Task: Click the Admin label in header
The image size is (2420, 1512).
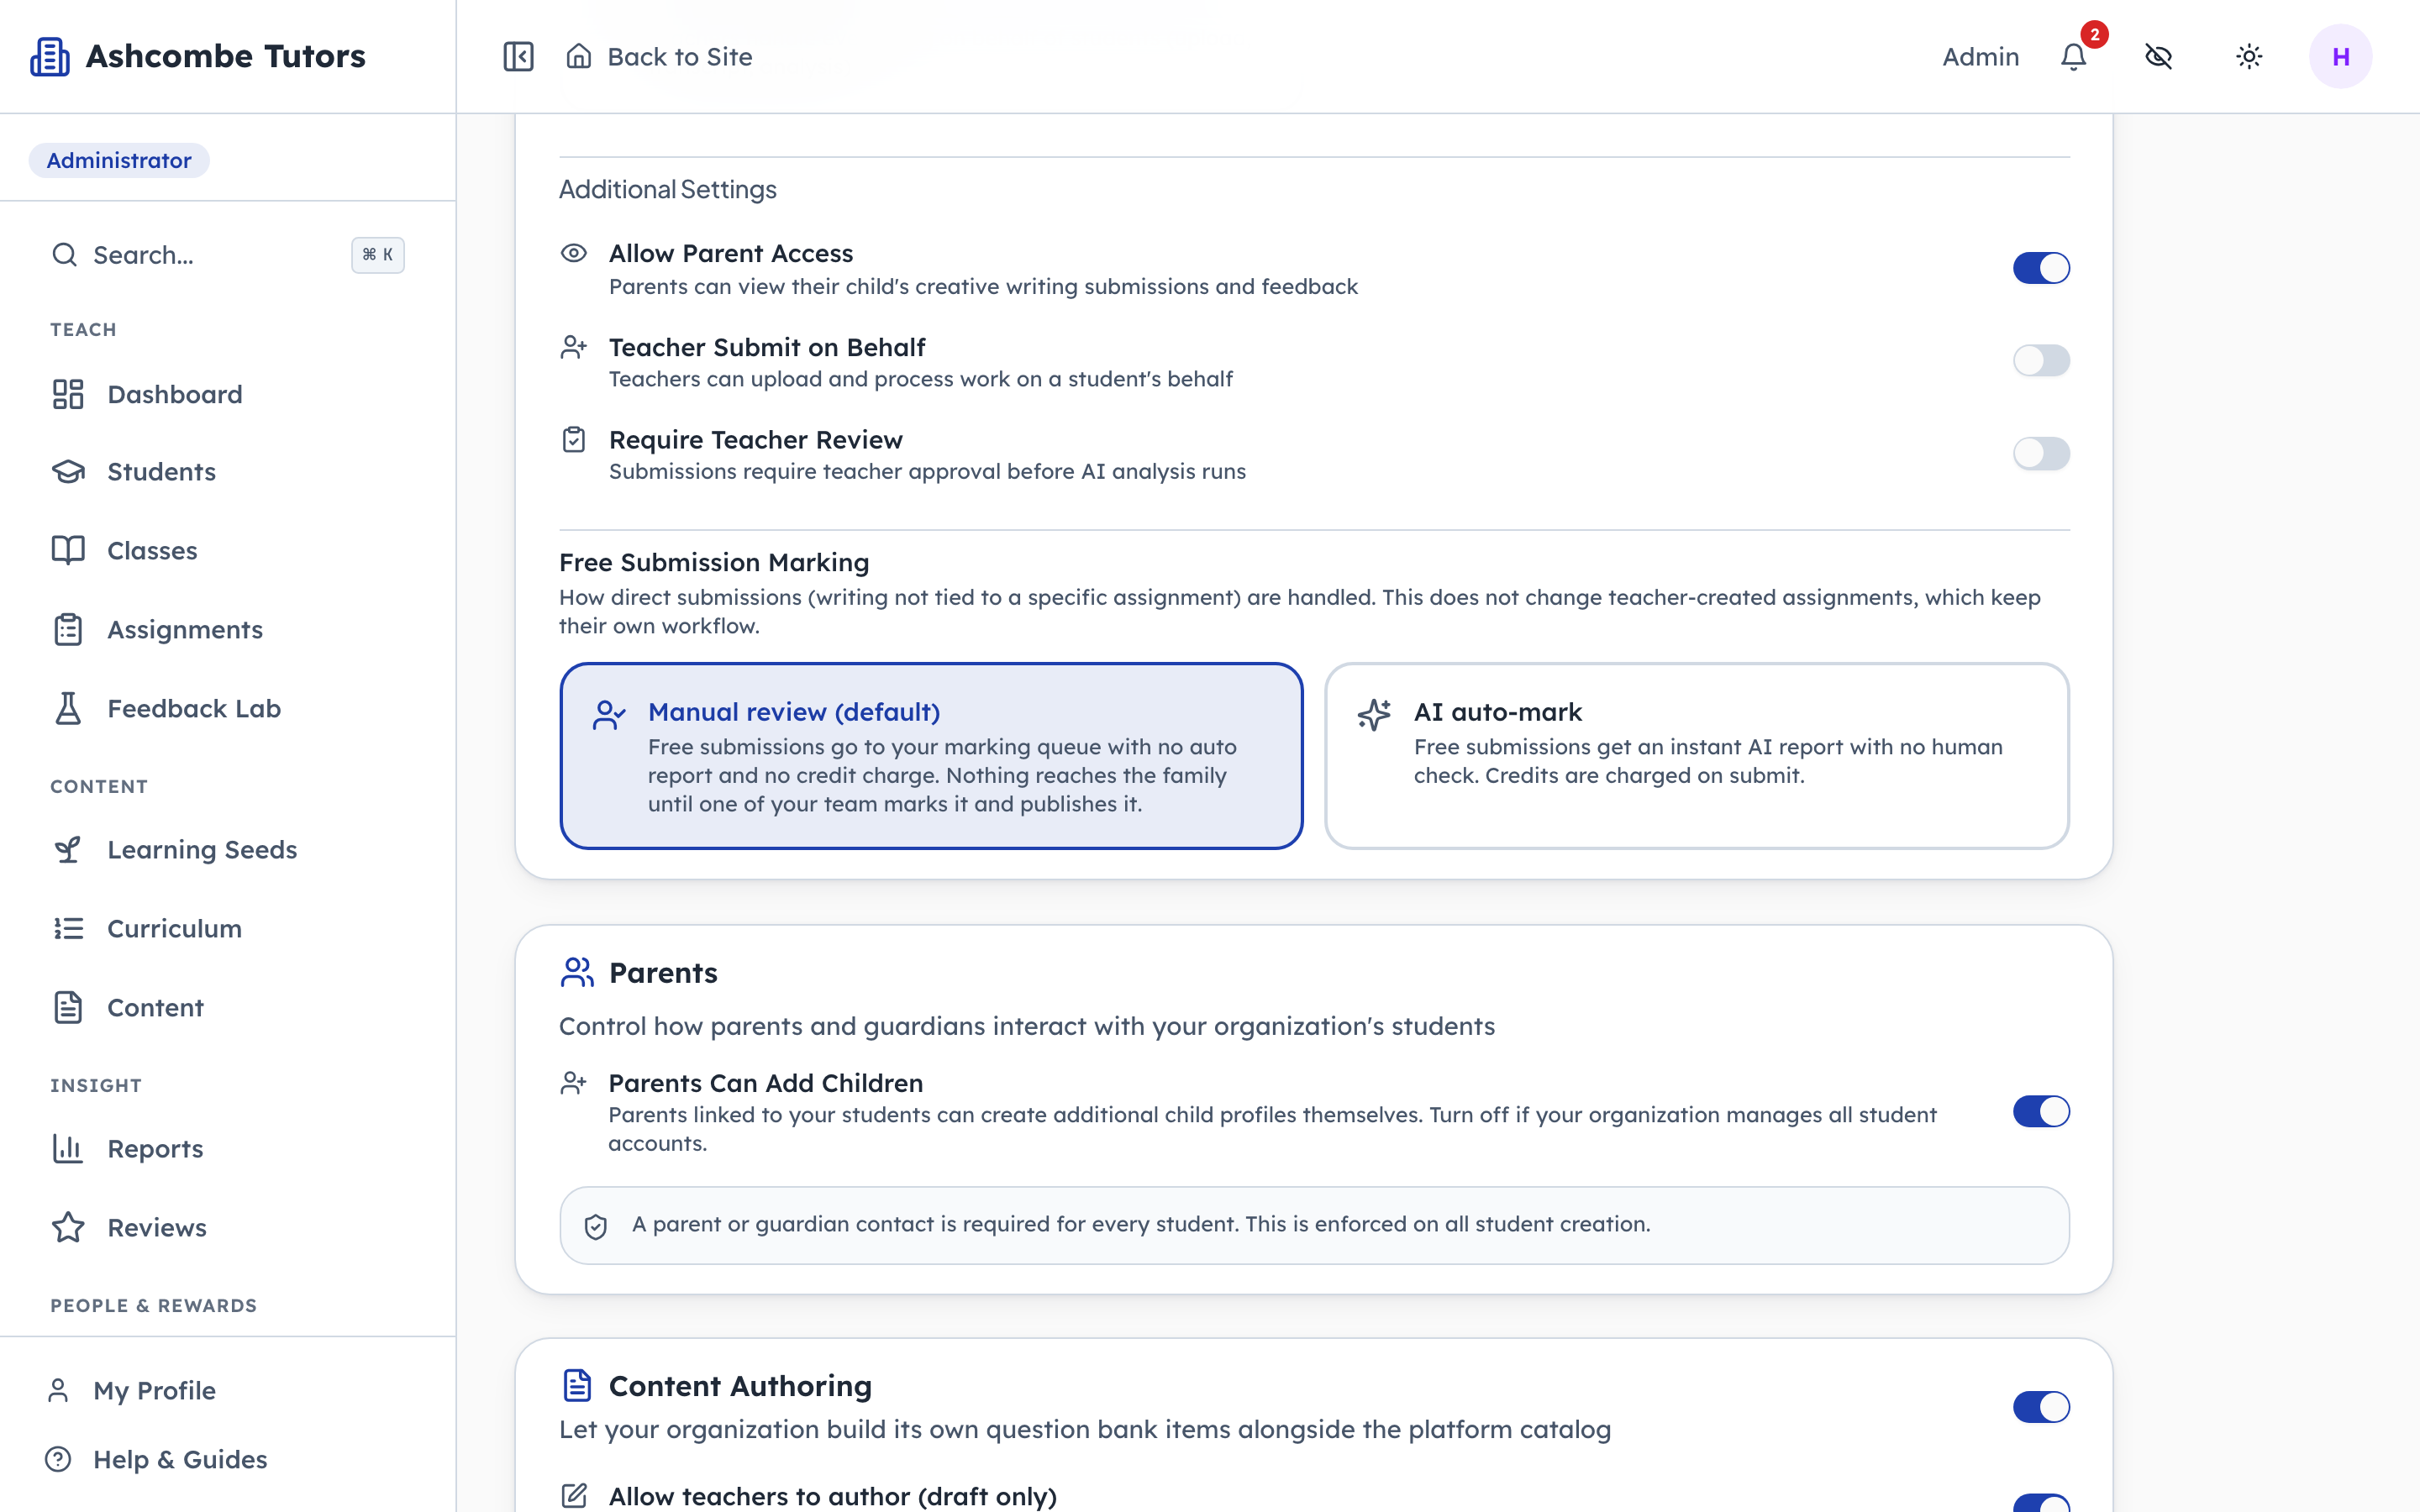Action: (x=1980, y=57)
